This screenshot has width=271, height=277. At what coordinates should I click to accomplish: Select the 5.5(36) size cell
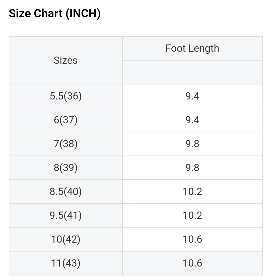[x=65, y=96]
